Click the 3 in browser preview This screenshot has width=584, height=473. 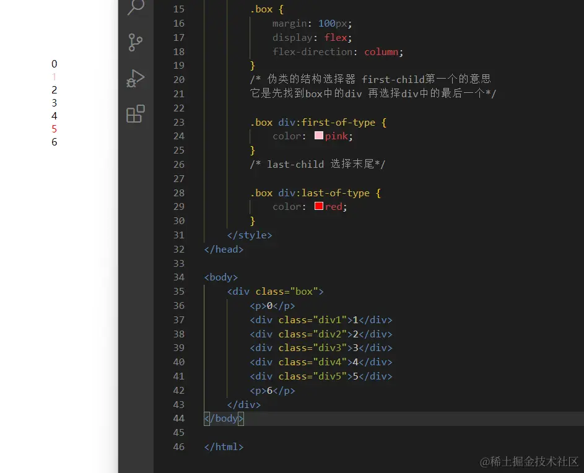pyautogui.click(x=54, y=103)
